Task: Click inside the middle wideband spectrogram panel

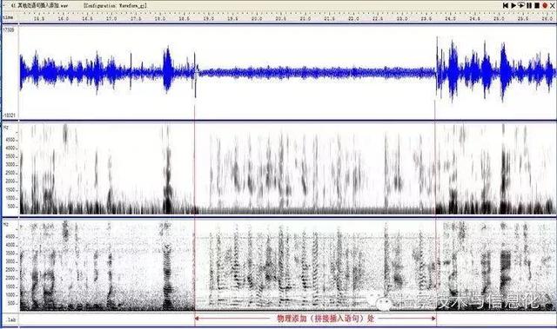Action: pos(287,168)
